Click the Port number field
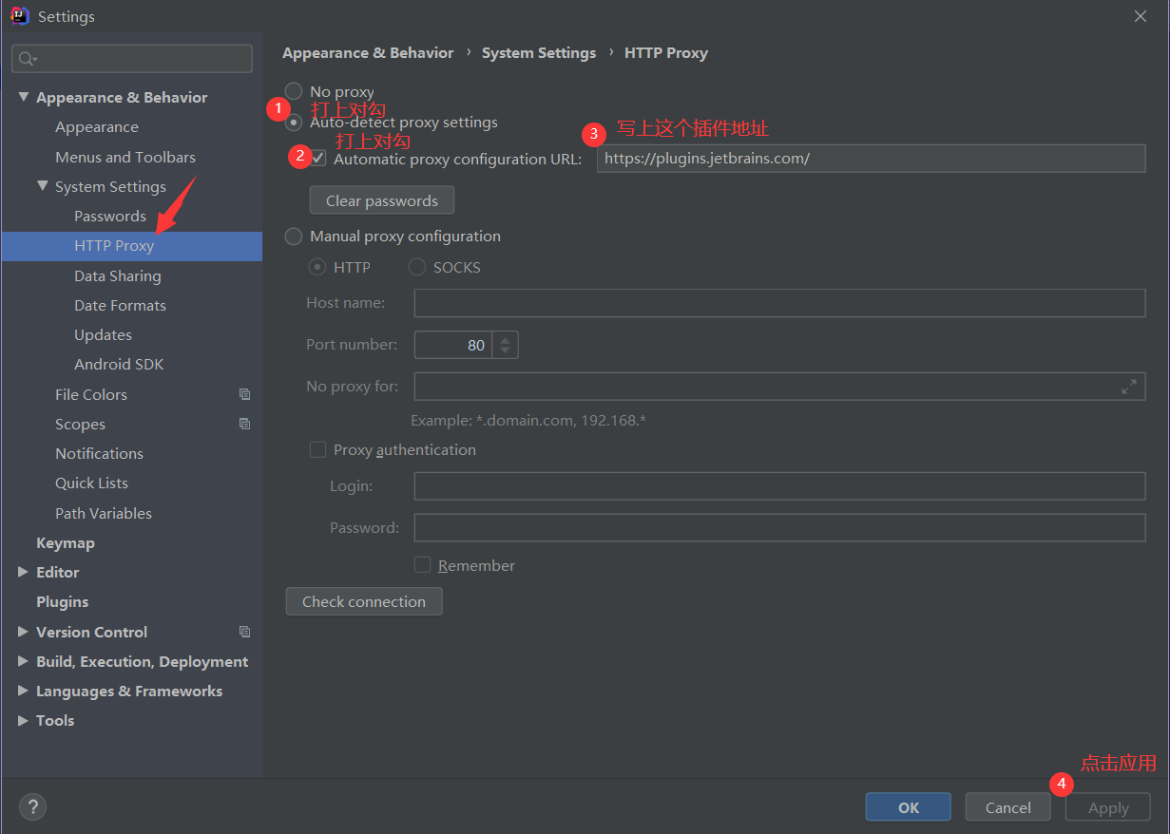1170x834 pixels. tap(453, 345)
